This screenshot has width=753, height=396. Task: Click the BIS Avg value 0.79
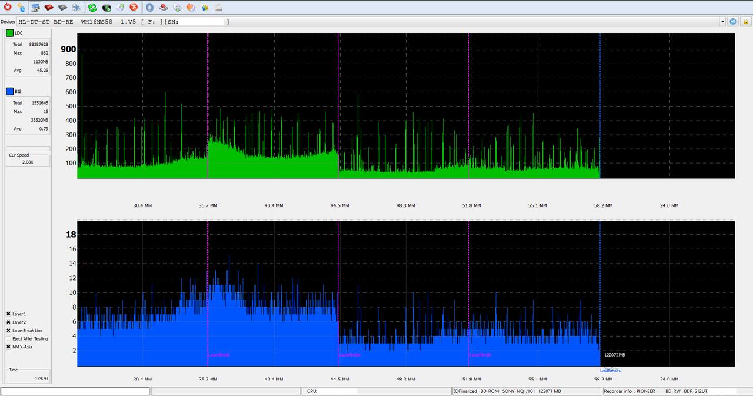pyautogui.click(x=44, y=129)
